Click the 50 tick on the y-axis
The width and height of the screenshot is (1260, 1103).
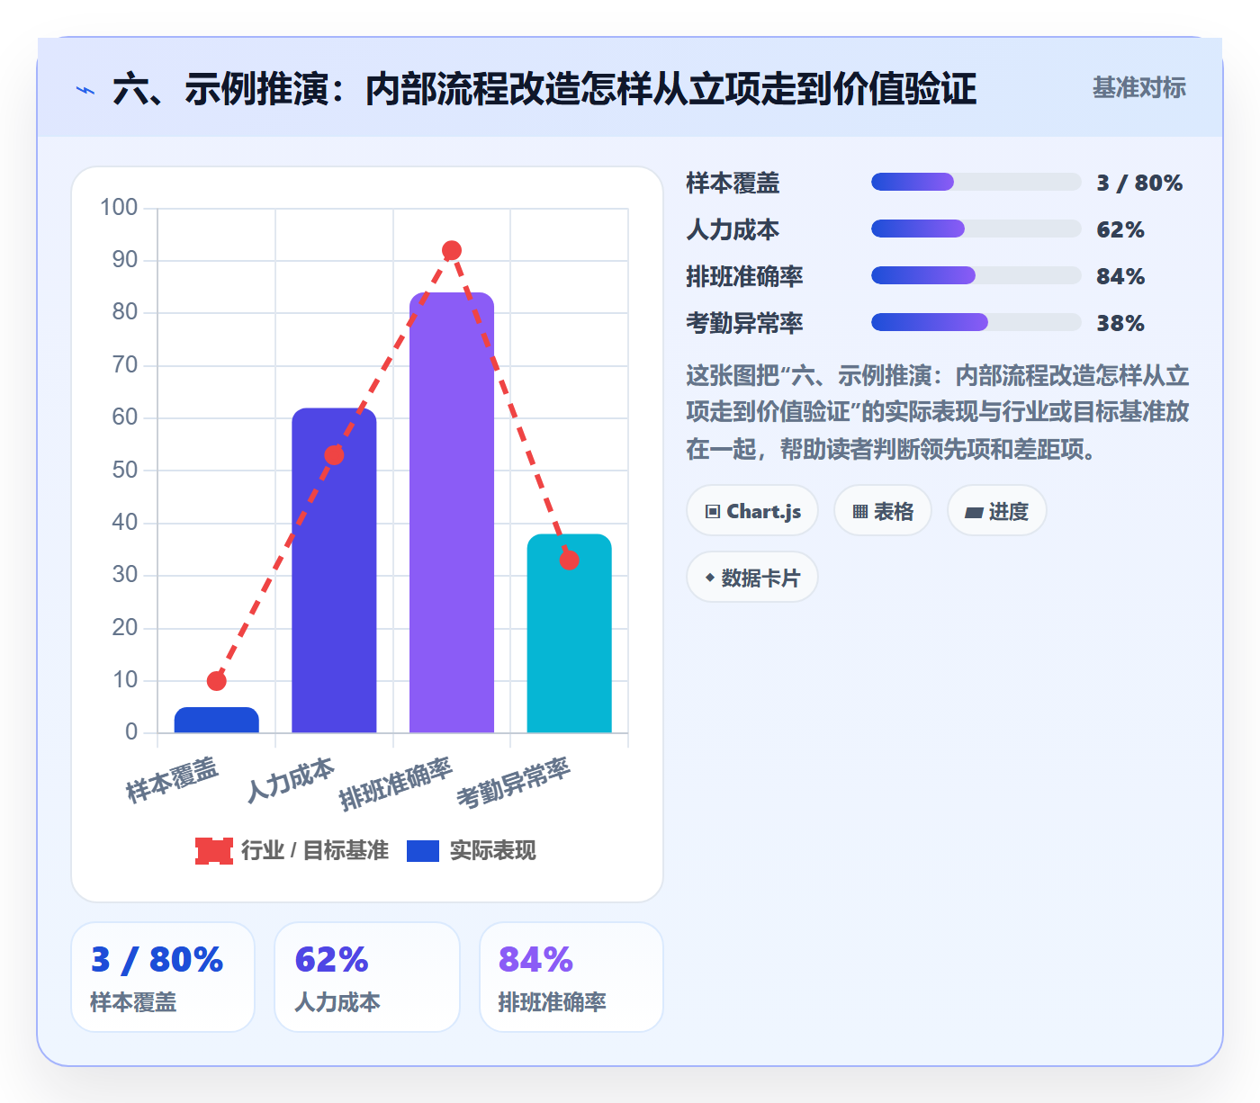coord(125,470)
